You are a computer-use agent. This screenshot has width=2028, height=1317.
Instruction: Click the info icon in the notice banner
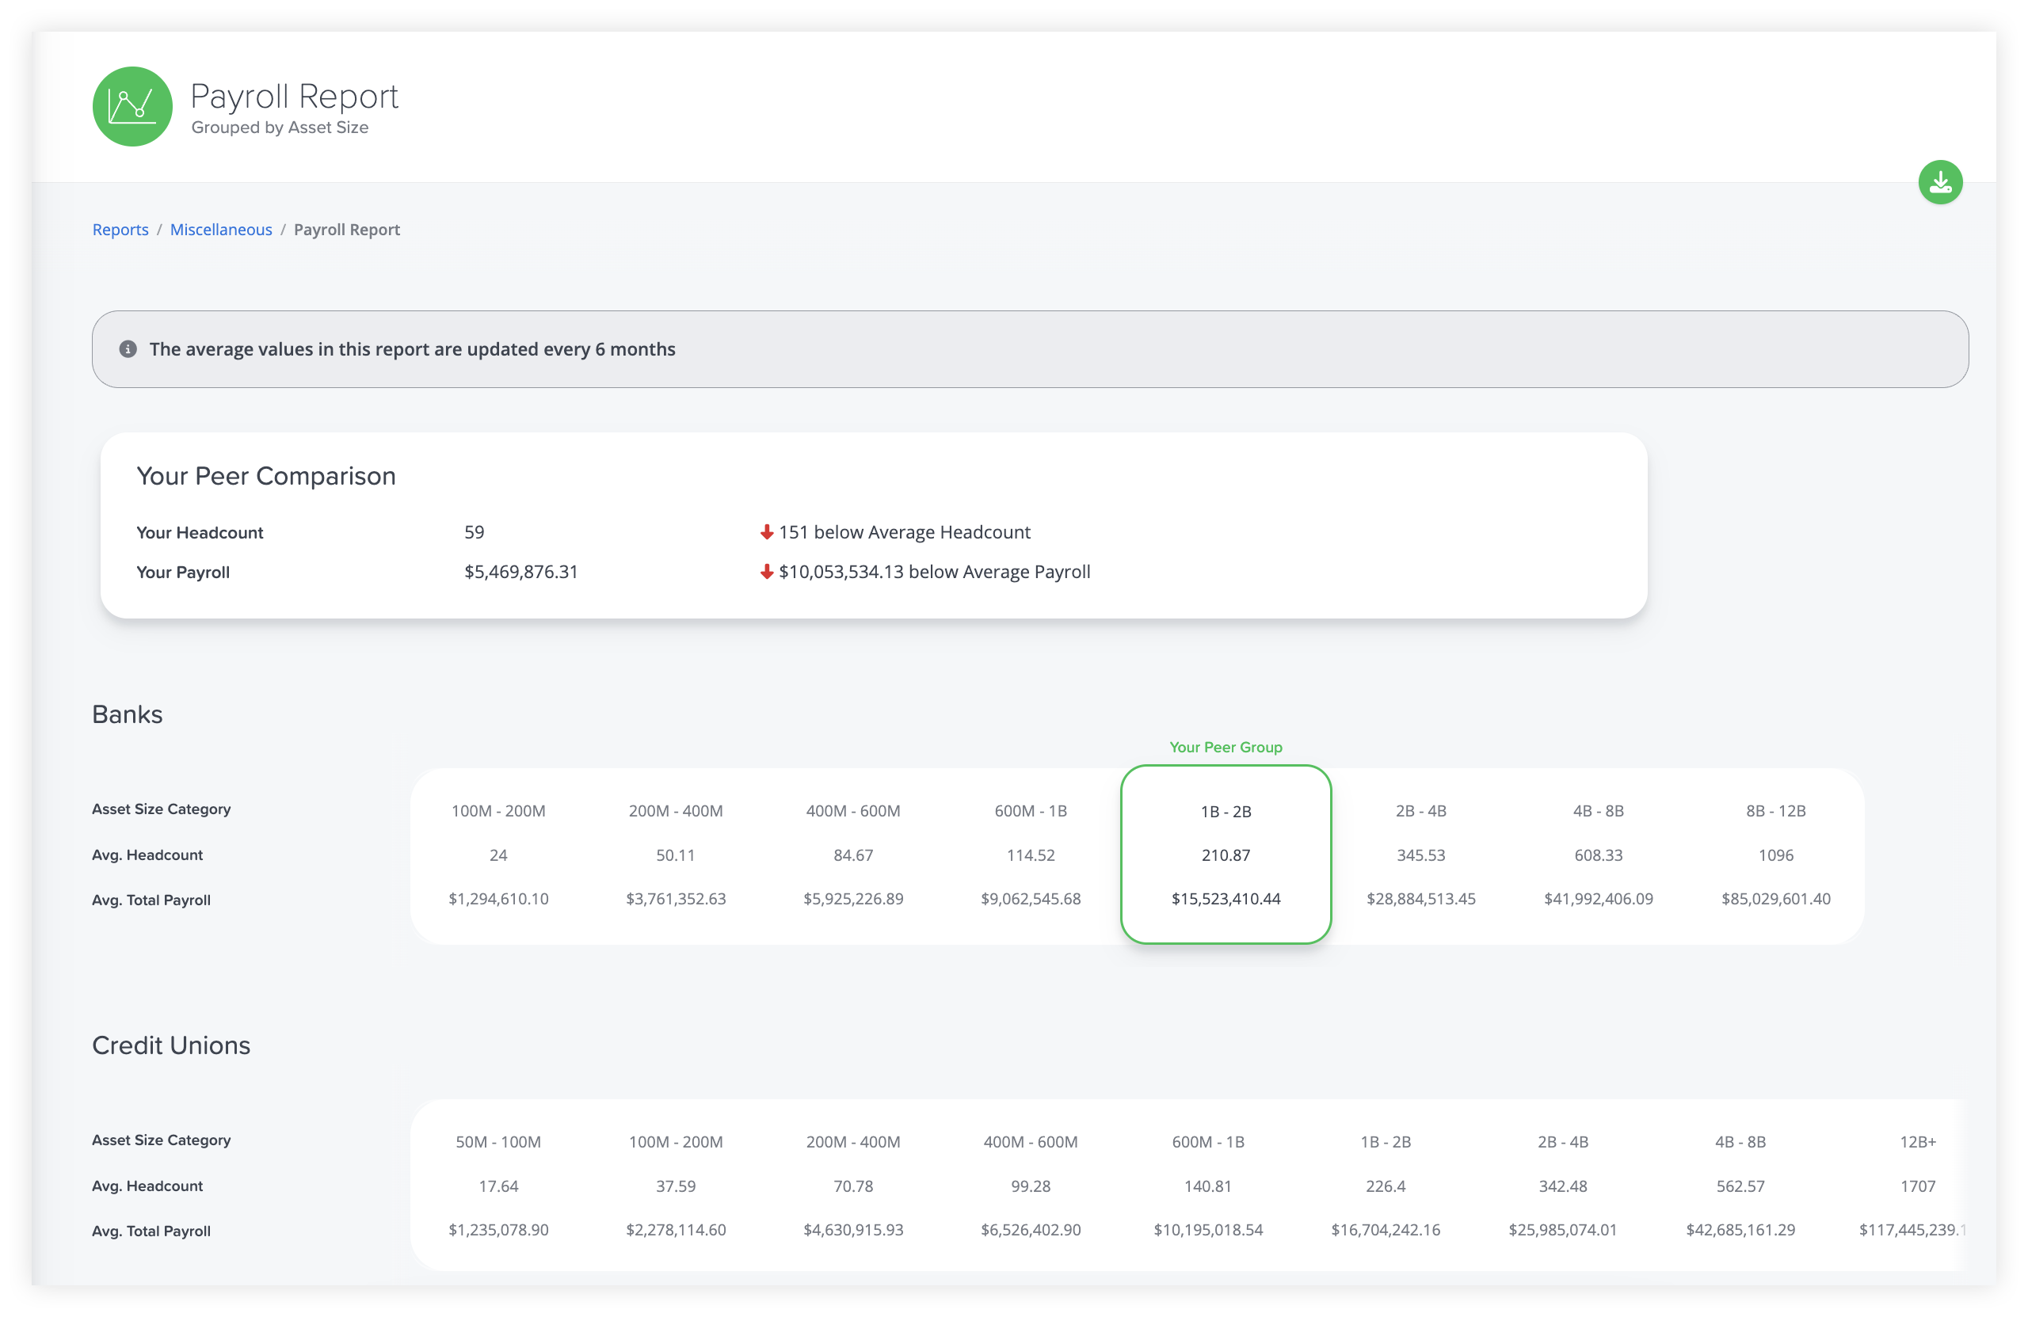128,349
